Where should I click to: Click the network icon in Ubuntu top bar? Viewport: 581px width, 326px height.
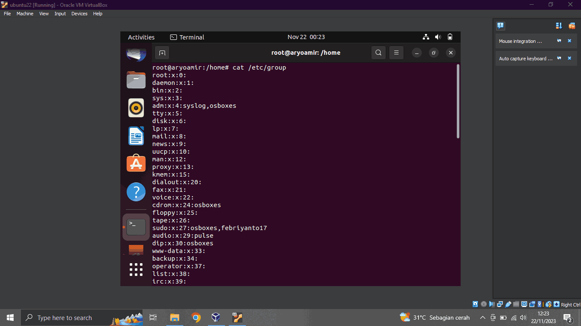[x=426, y=37]
